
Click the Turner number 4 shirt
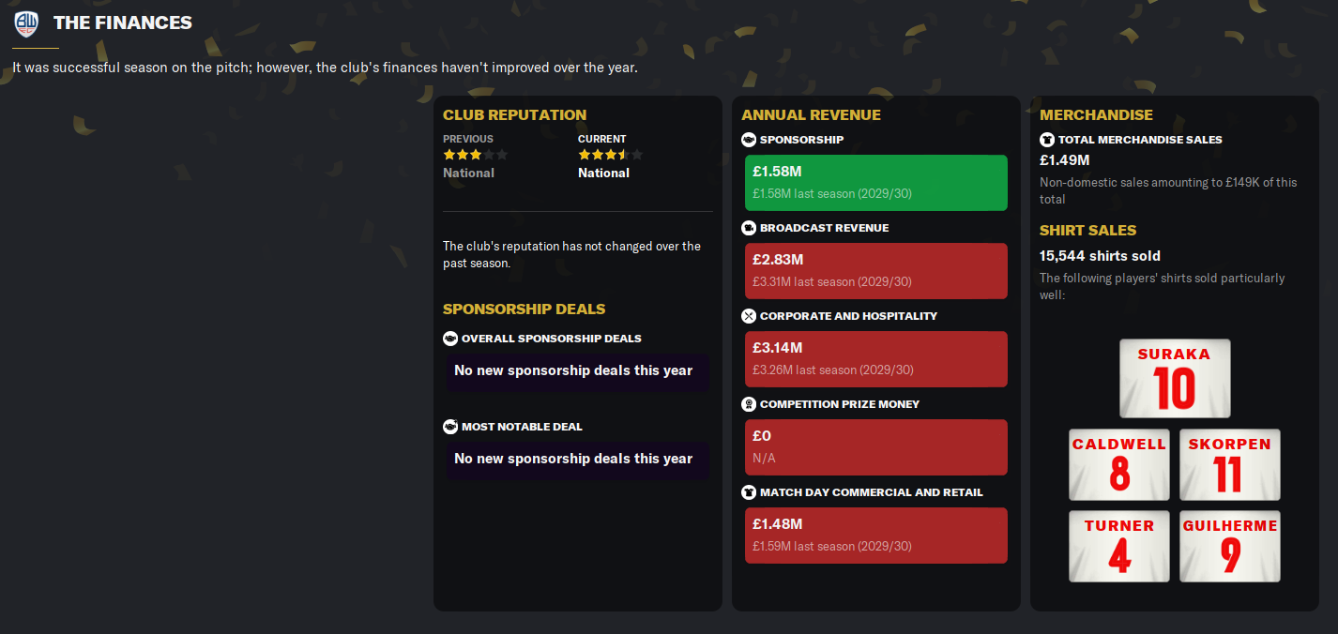click(1119, 546)
